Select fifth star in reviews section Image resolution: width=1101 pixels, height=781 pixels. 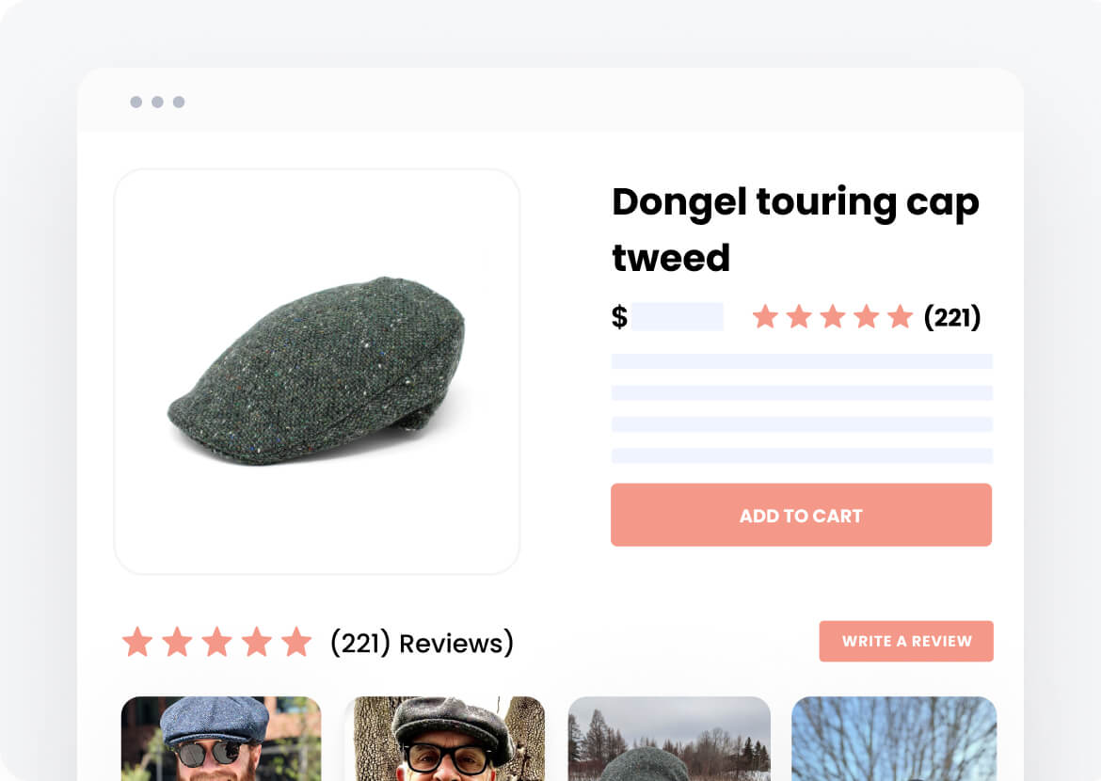296,643
